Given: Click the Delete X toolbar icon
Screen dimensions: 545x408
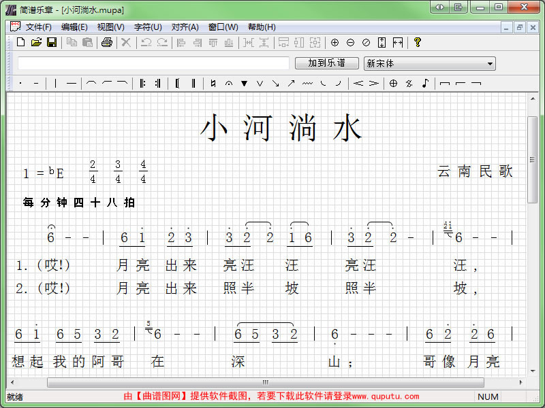Looking at the screenshot, I should click(126, 42).
